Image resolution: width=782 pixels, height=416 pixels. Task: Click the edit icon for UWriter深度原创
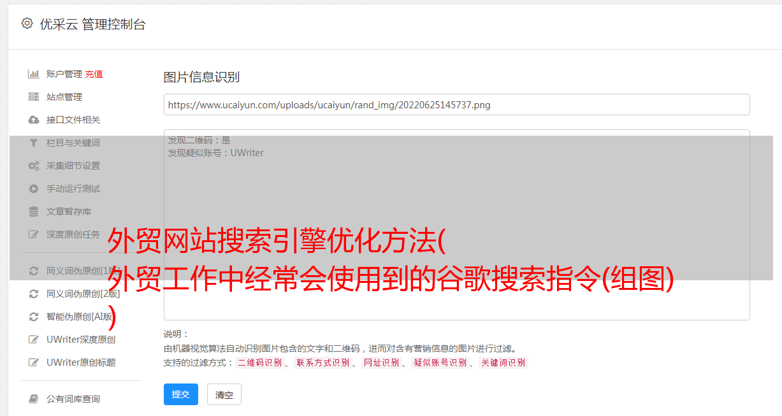click(x=34, y=340)
